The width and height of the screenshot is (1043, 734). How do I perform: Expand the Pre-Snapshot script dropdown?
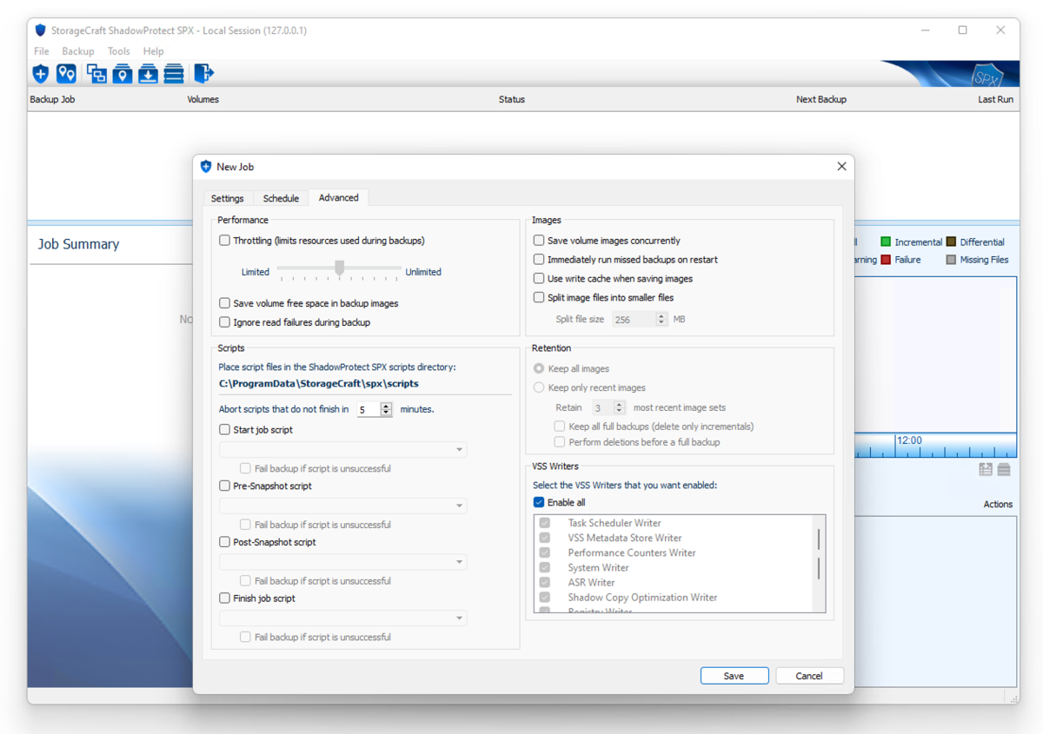[343, 506]
